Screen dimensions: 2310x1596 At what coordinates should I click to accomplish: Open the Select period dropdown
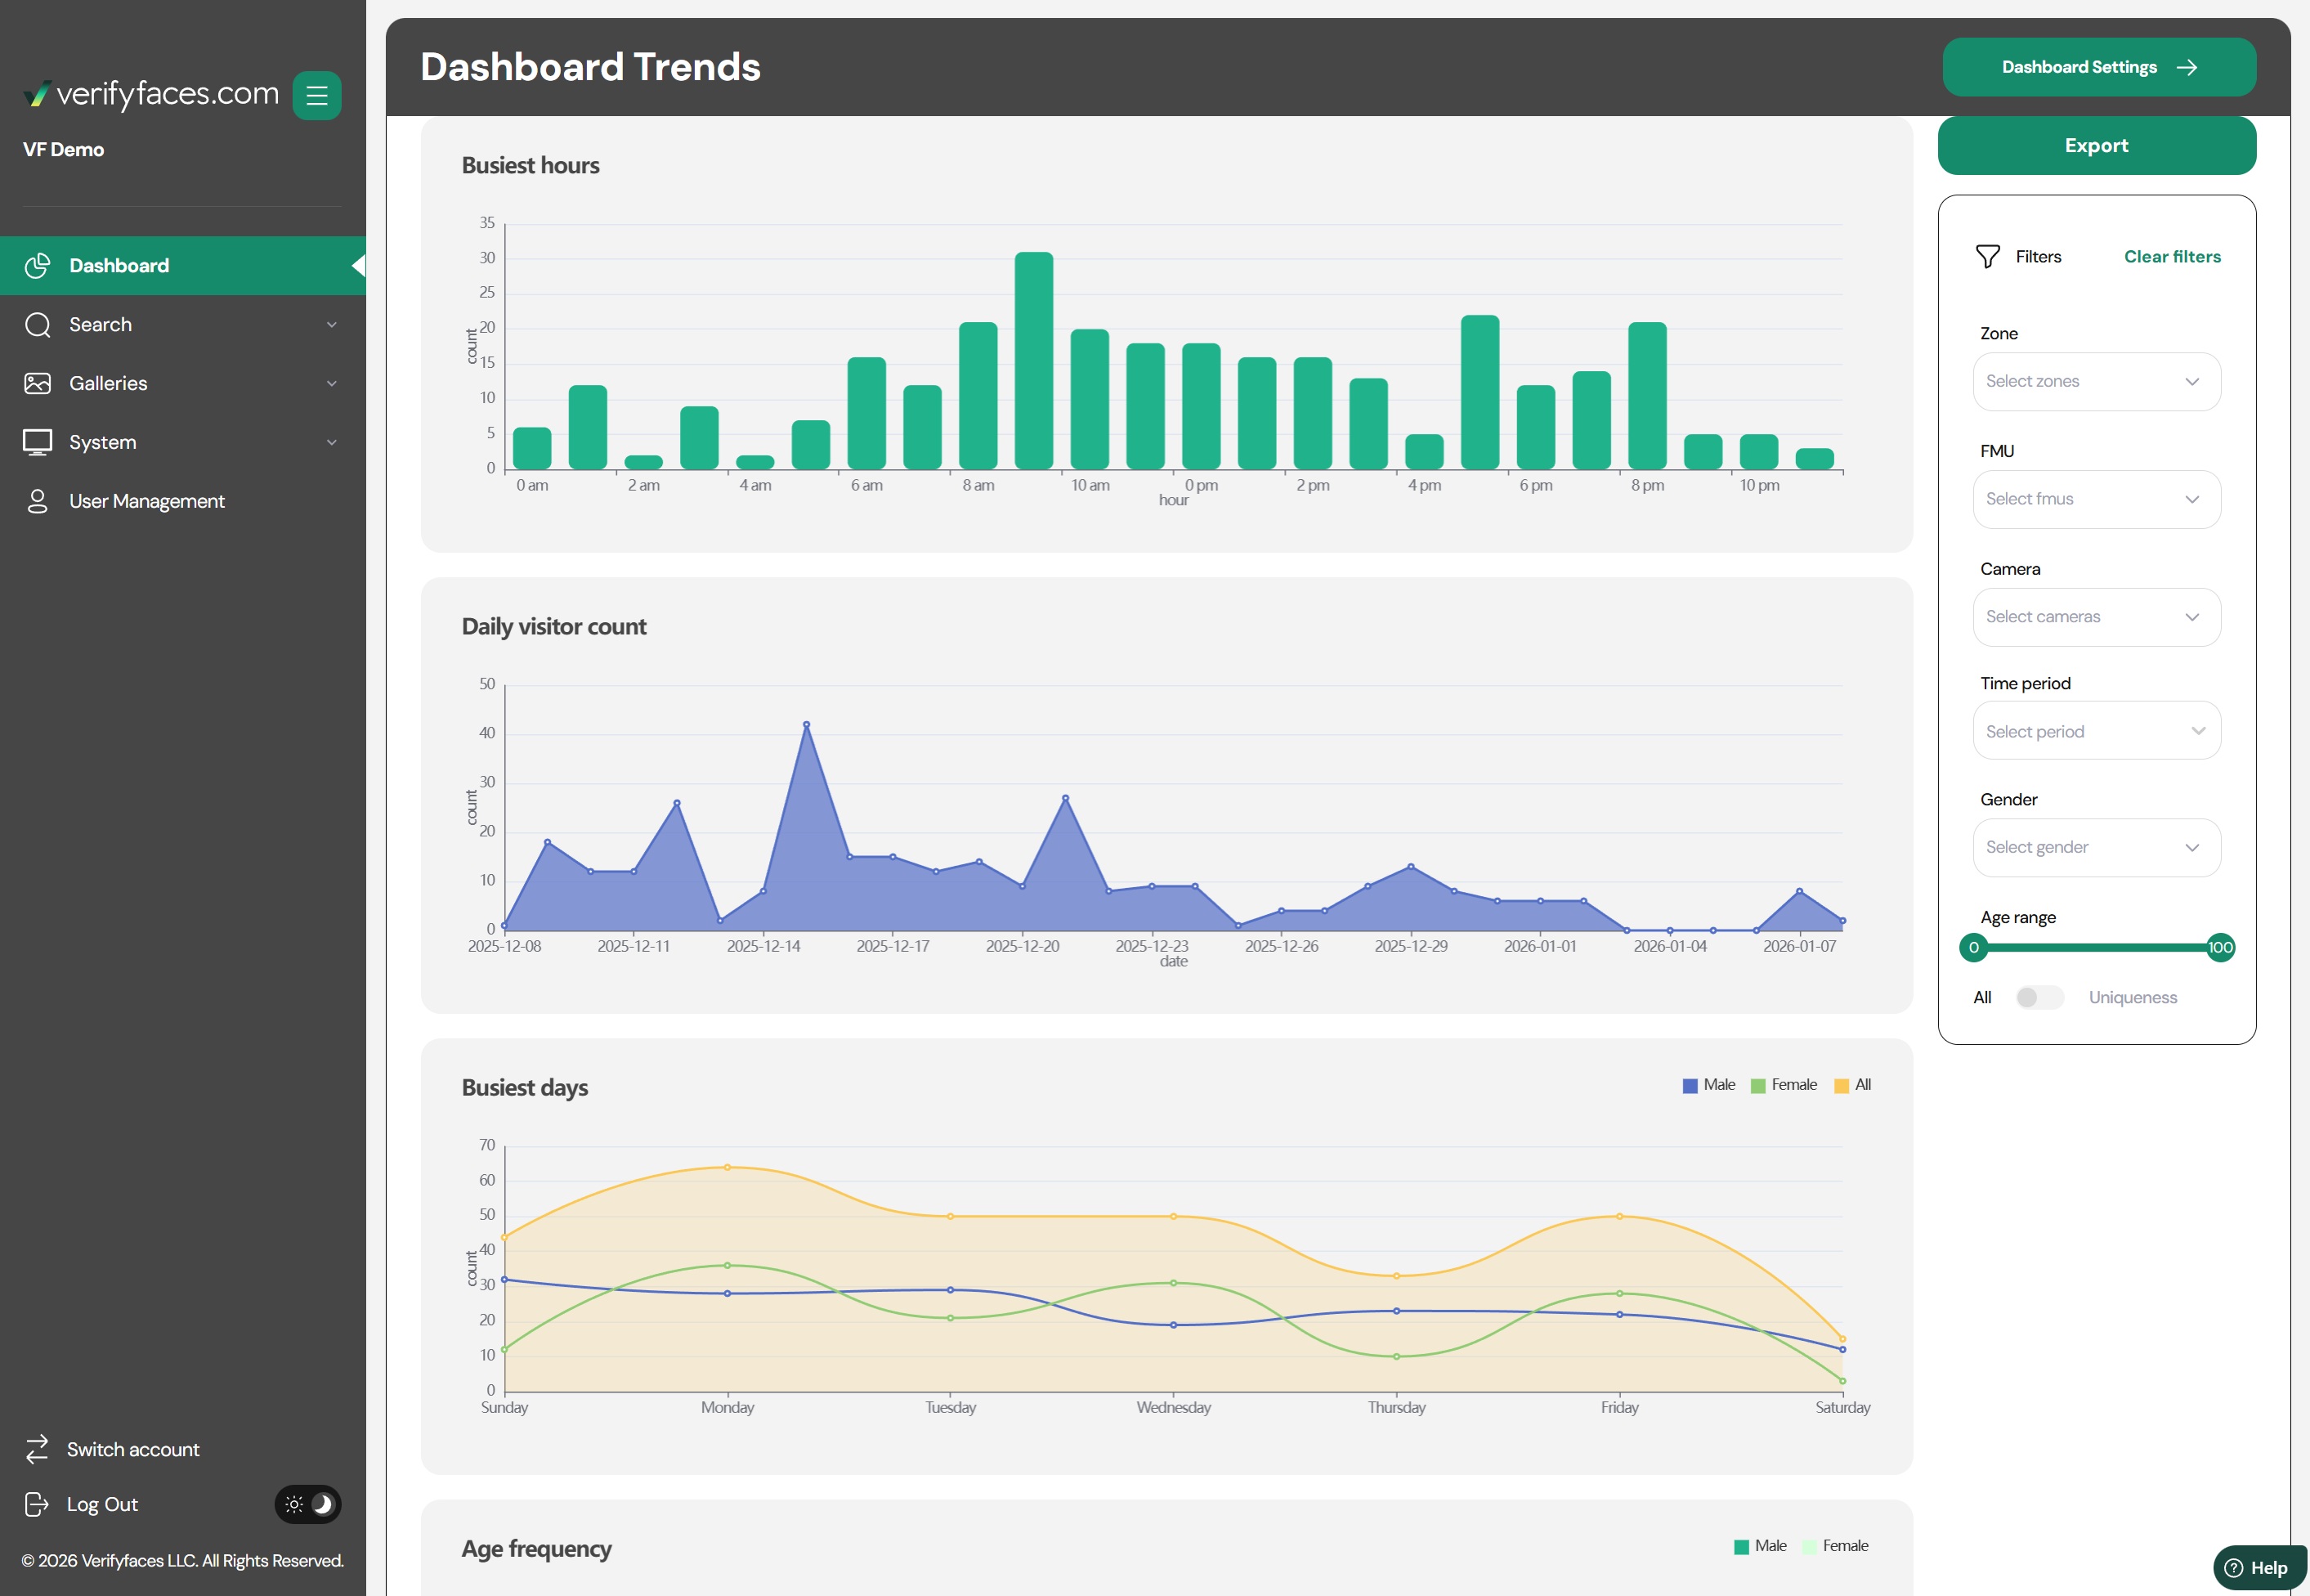[x=2096, y=732]
